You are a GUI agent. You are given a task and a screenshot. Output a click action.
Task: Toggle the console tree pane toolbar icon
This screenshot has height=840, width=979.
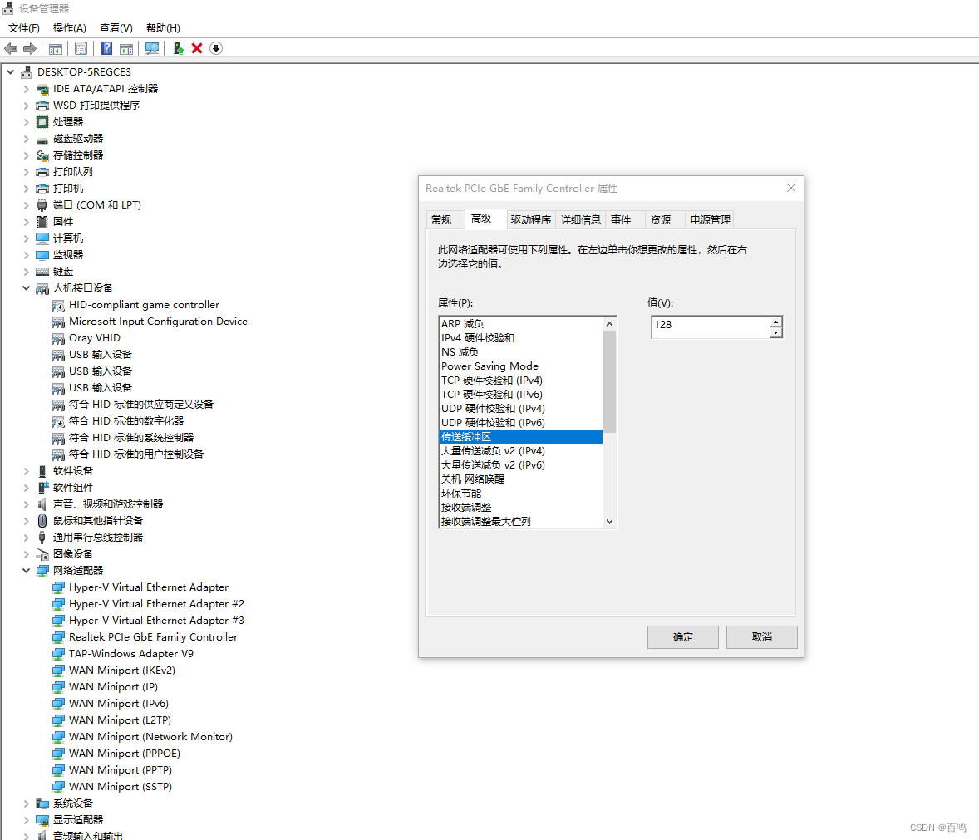point(56,48)
